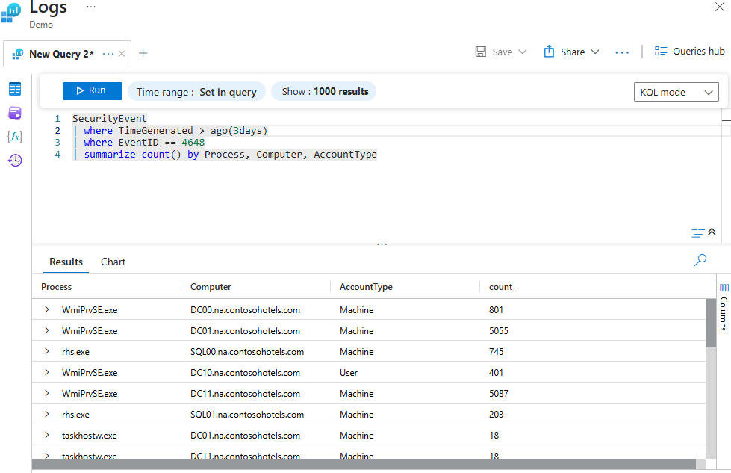731x473 pixels.
Task: Expand the Share dropdown arrow
Action: coord(595,52)
